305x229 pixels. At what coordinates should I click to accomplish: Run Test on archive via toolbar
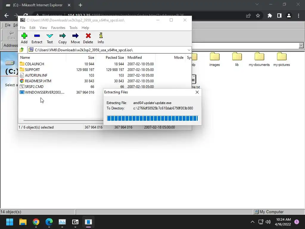pyautogui.click(x=50, y=38)
